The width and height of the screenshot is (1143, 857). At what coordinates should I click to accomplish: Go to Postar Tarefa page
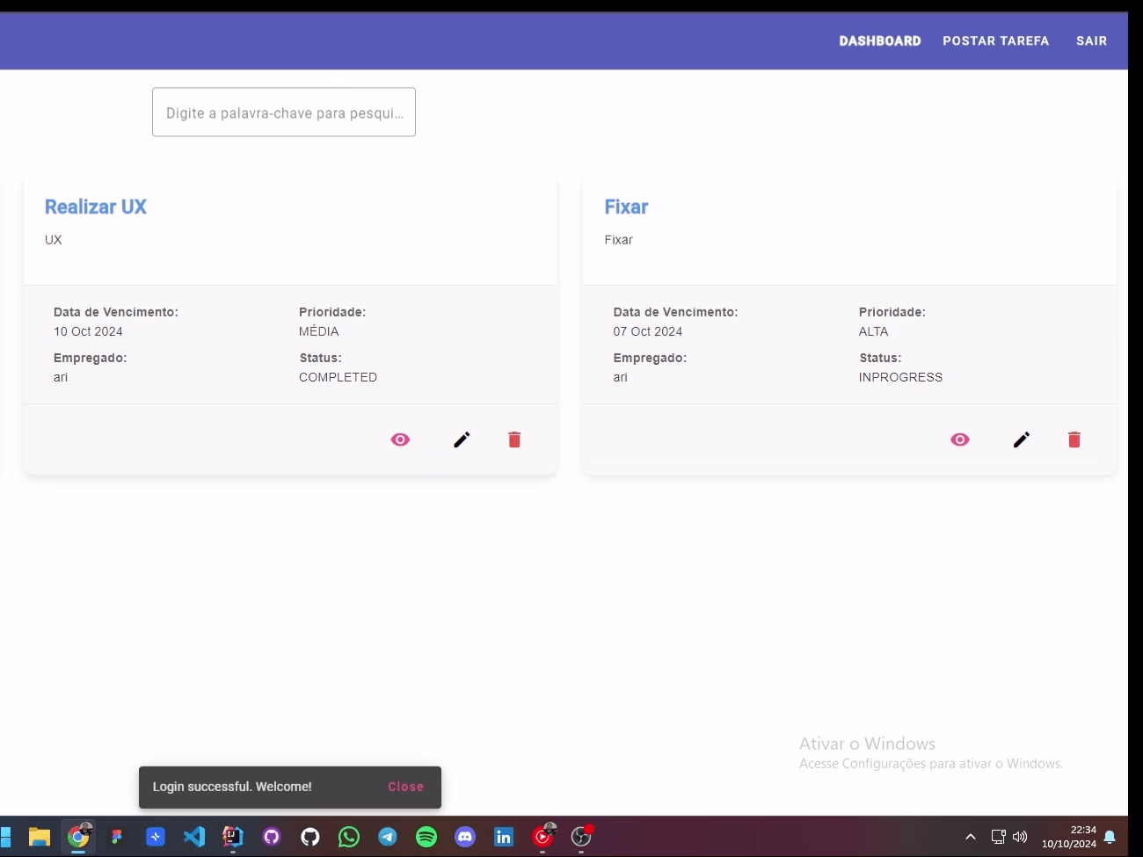(x=996, y=40)
